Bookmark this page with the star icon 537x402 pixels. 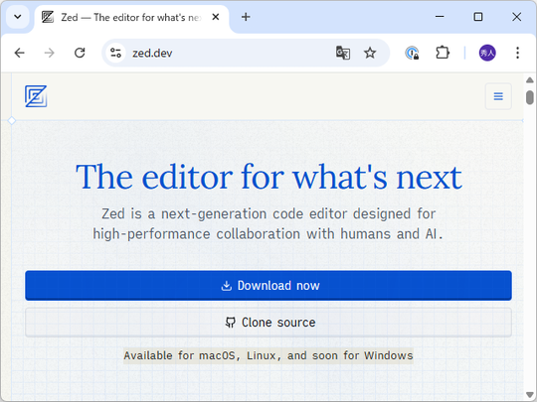coord(370,53)
